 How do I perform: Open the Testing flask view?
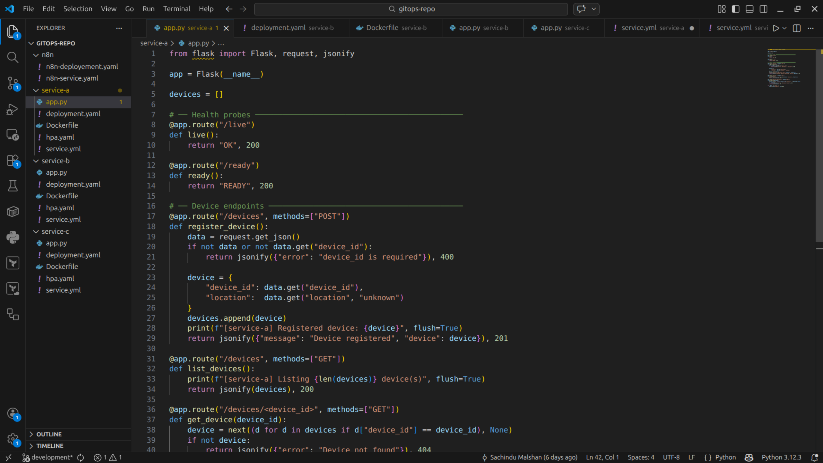pos(13,186)
